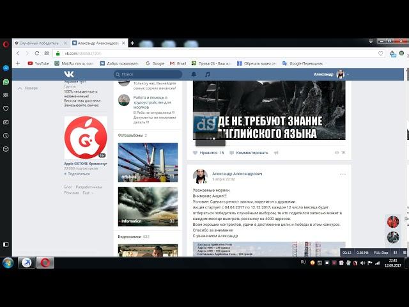Open Добро пожаловать bookmark
This screenshot has height=307, width=409.
coord(120,63)
